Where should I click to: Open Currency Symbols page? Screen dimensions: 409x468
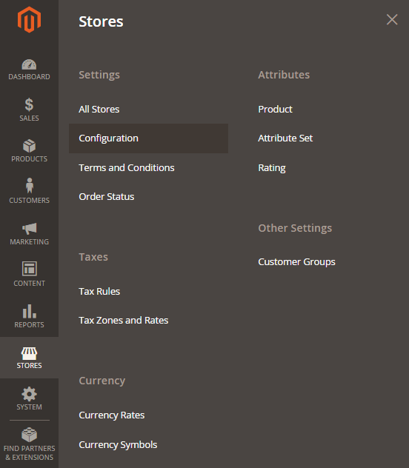[118, 445]
